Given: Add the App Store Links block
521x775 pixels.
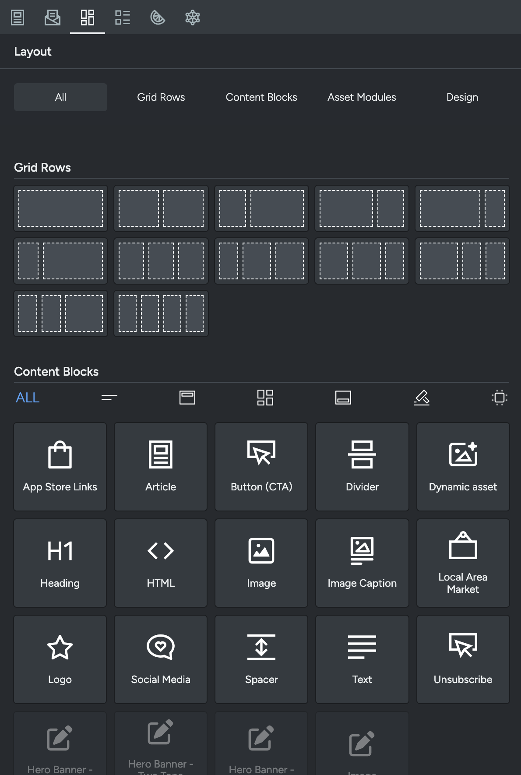Looking at the screenshot, I should [x=60, y=467].
